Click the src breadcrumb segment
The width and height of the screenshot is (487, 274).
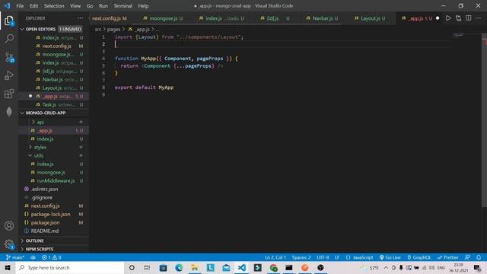click(x=98, y=29)
